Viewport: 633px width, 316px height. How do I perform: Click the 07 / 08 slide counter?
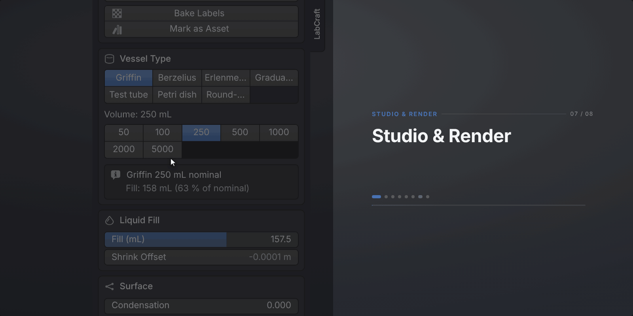[x=582, y=114]
